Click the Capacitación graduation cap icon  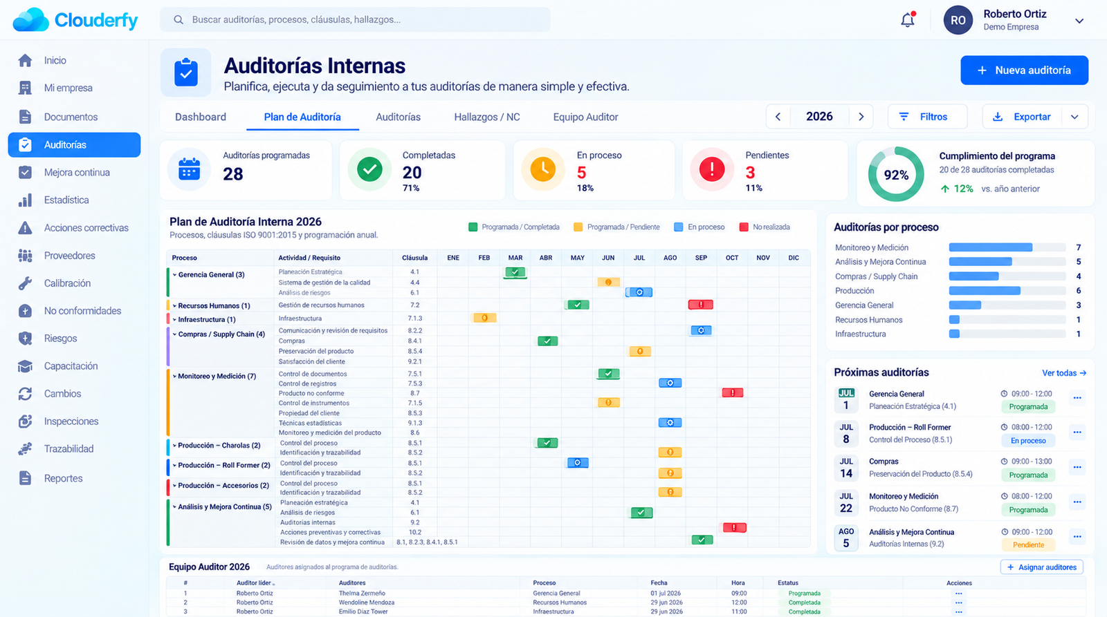(x=25, y=366)
